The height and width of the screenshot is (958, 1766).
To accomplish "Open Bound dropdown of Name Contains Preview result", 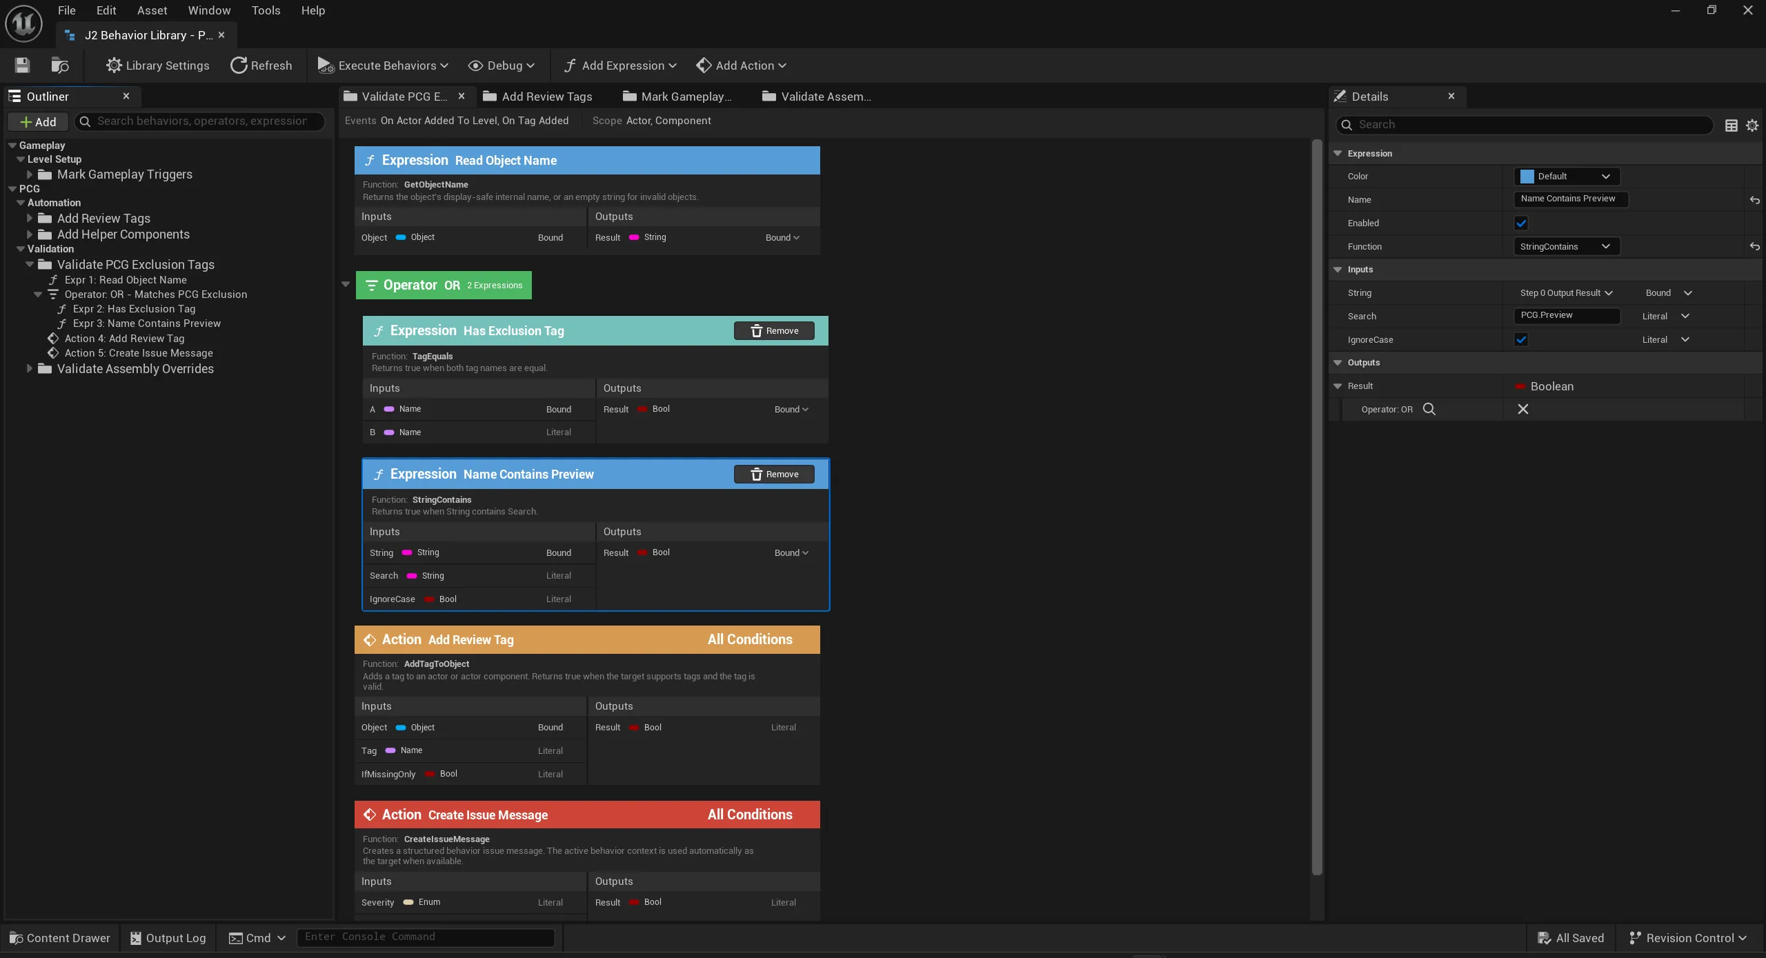I will pos(791,552).
